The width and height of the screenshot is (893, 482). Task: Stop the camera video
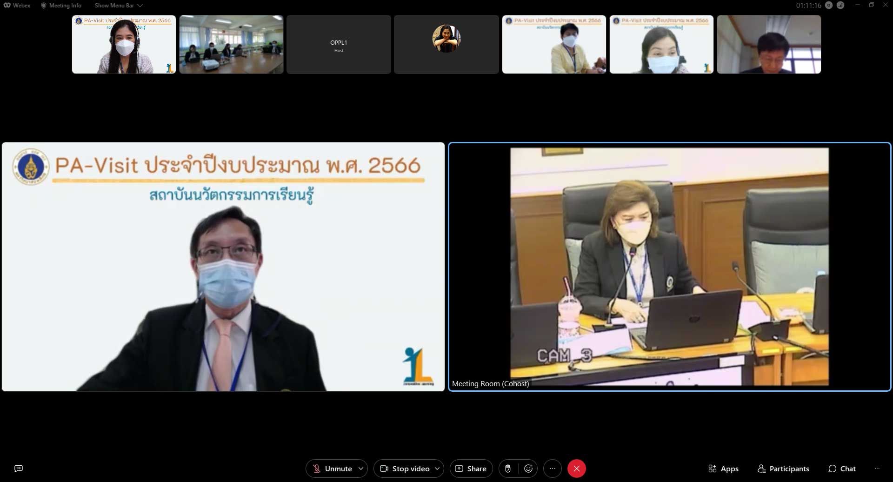pos(404,469)
